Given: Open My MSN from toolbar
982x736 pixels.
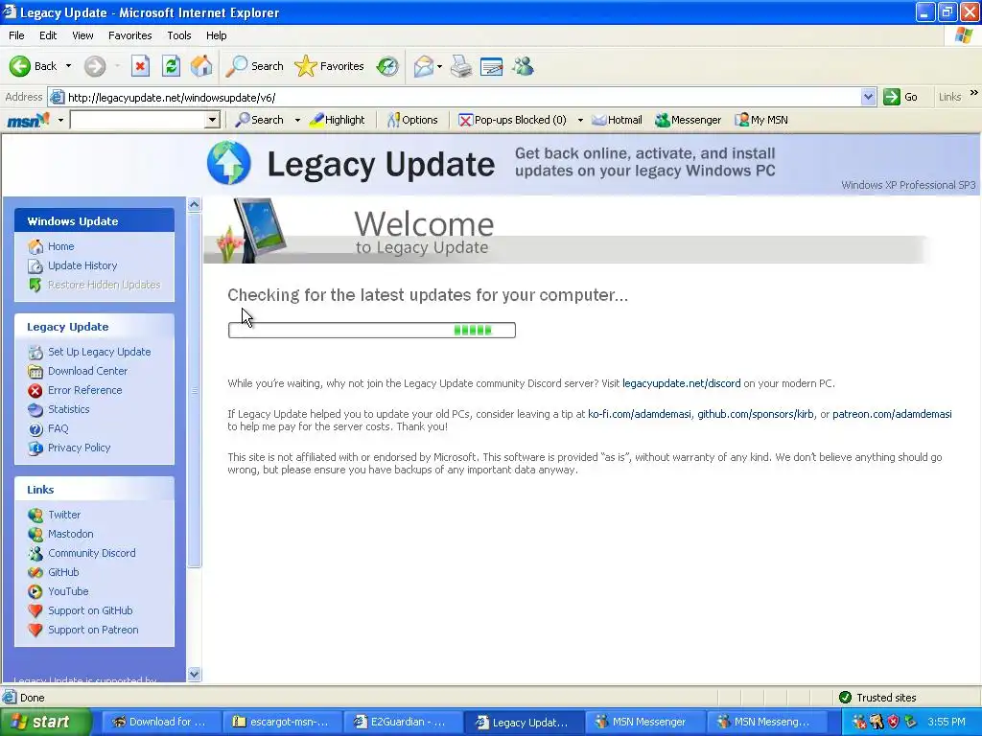Looking at the screenshot, I should pos(760,120).
